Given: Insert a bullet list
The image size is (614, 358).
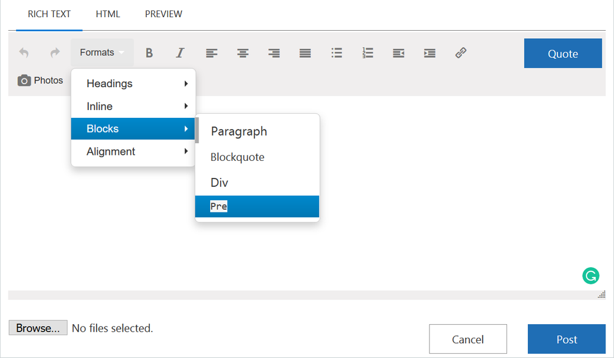Looking at the screenshot, I should click(x=336, y=53).
